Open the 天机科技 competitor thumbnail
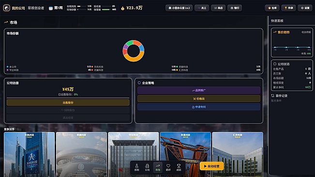The width and height of the screenshot is (315, 177). (30, 154)
